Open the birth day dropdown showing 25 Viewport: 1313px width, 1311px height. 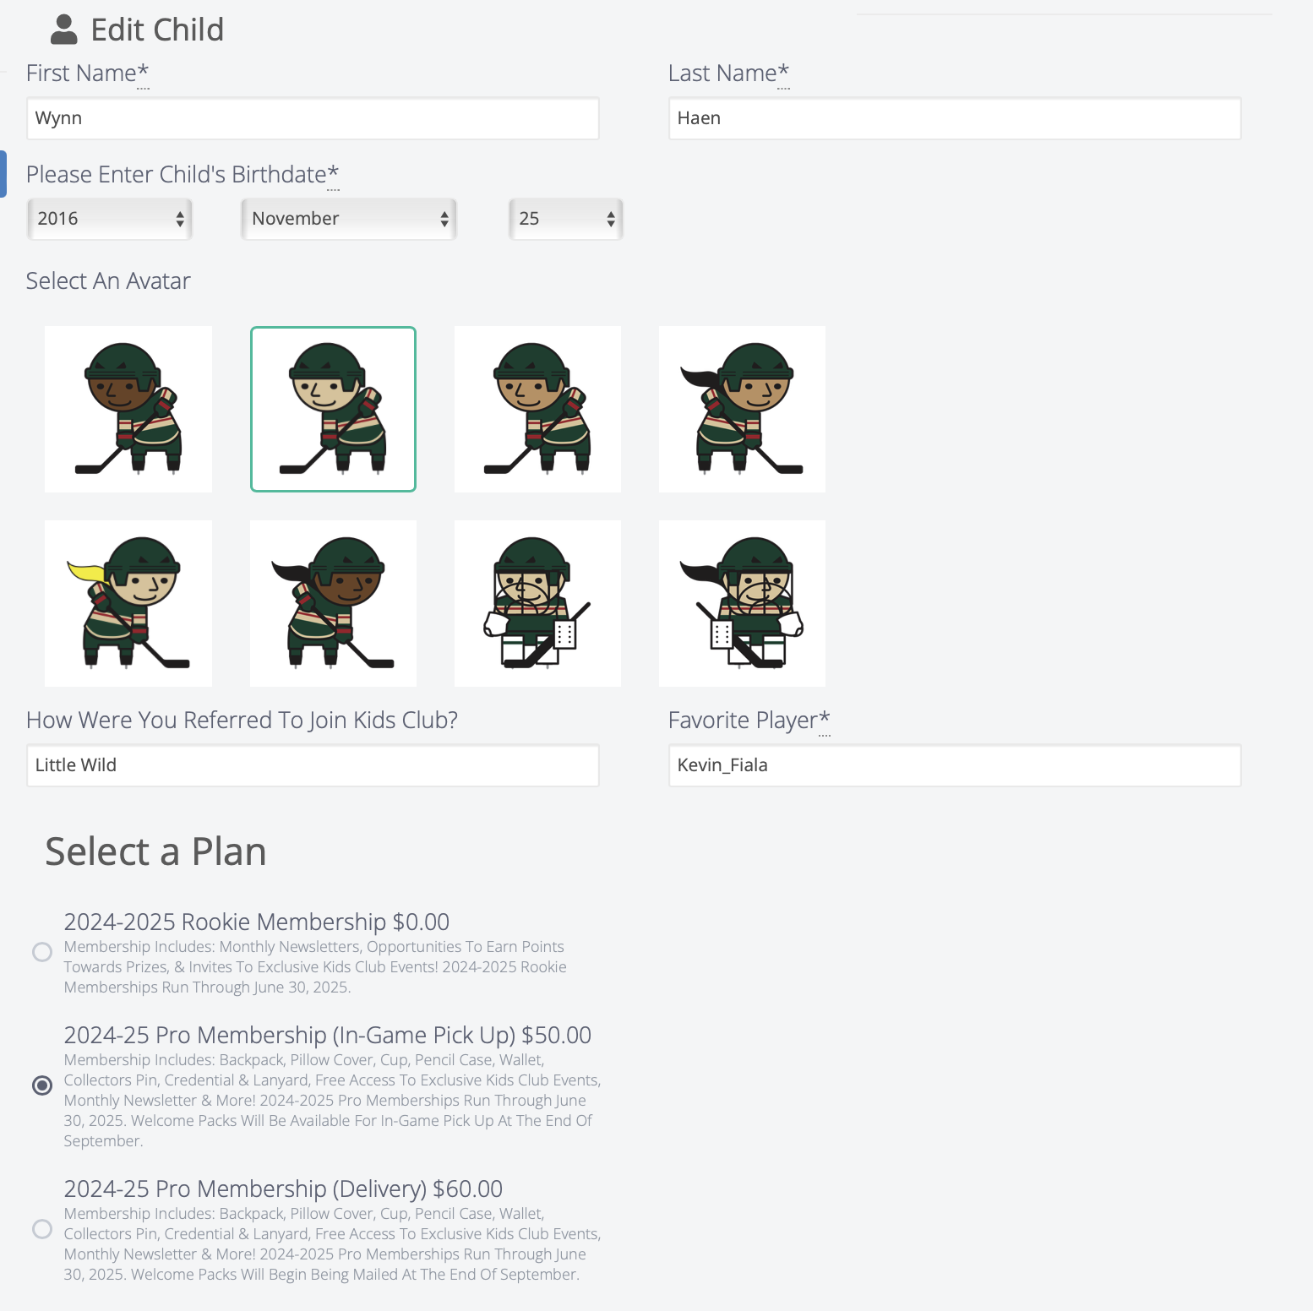tap(565, 219)
